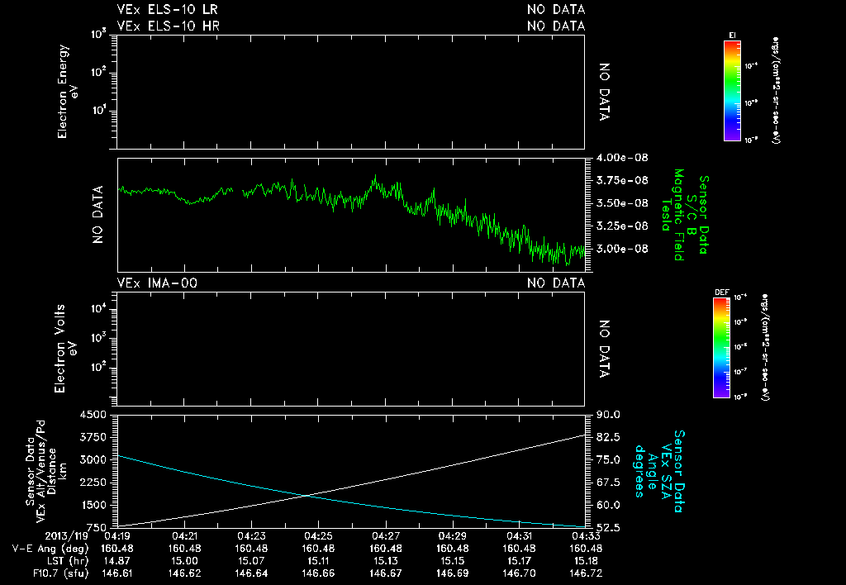Click the '04:23' time tick label

251,536
